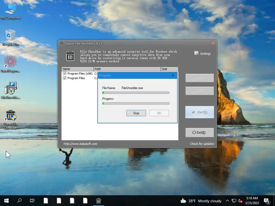
Task: Click the Start(S) button
Action: (x=200, y=112)
